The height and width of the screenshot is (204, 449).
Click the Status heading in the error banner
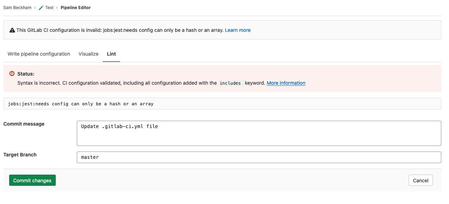(26, 74)
